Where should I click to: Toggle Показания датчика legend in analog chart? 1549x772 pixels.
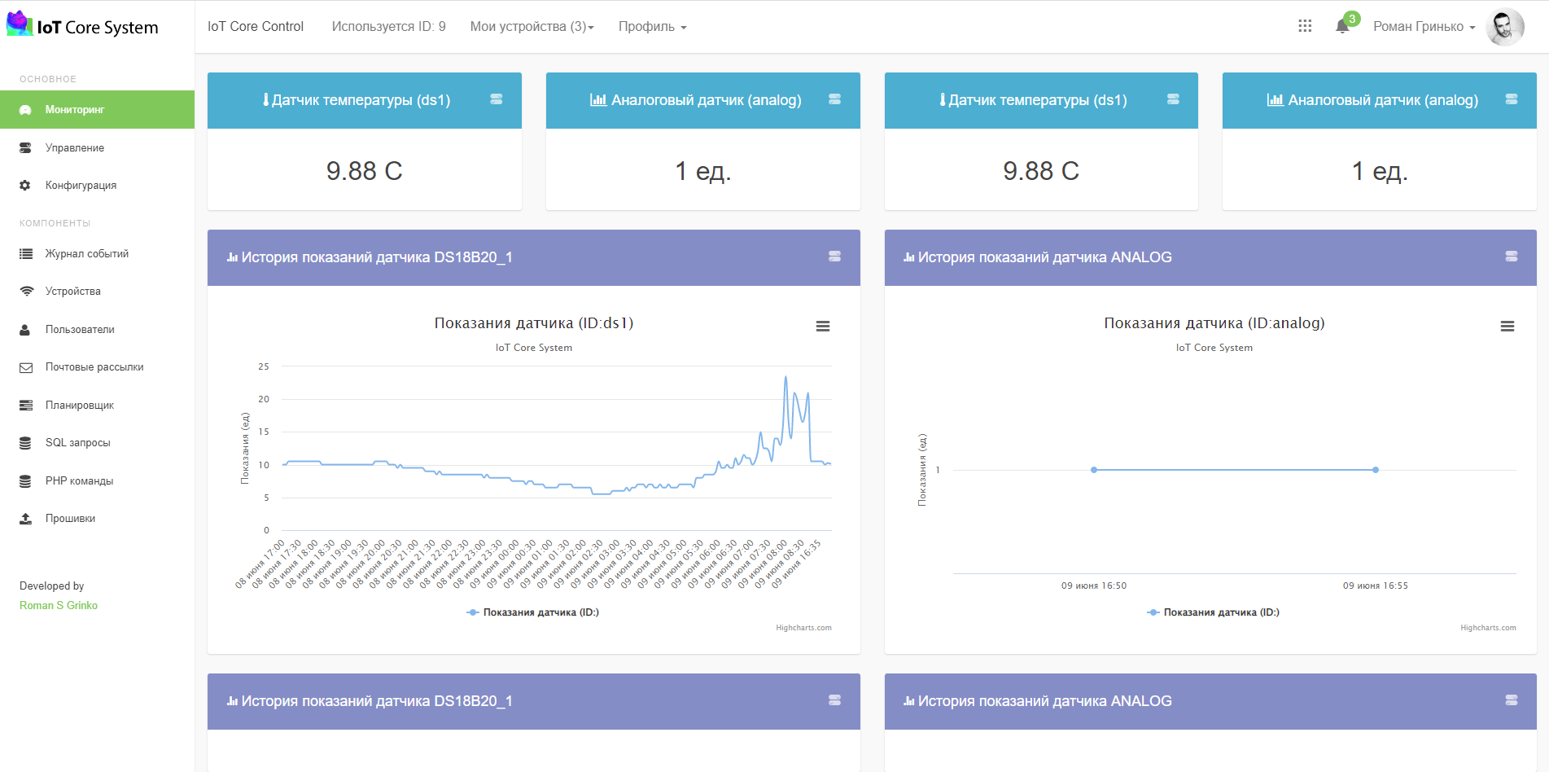click(1213, 612)
